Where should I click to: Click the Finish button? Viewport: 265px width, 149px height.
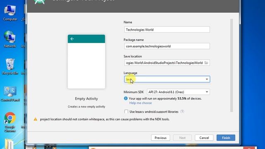pos(226,138)
